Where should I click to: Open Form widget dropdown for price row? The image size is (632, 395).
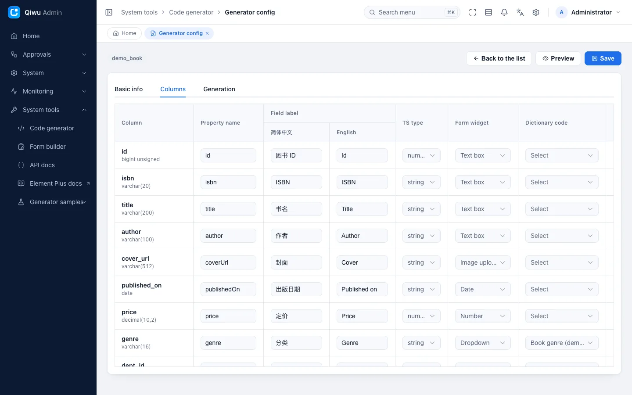tap(483, 316)
